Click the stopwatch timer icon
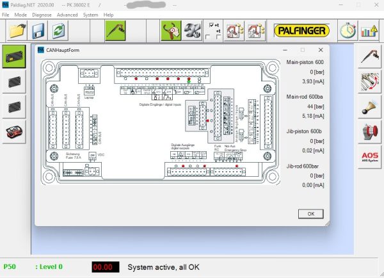Screen dimensions: 384x278 (x=348, y=31)
